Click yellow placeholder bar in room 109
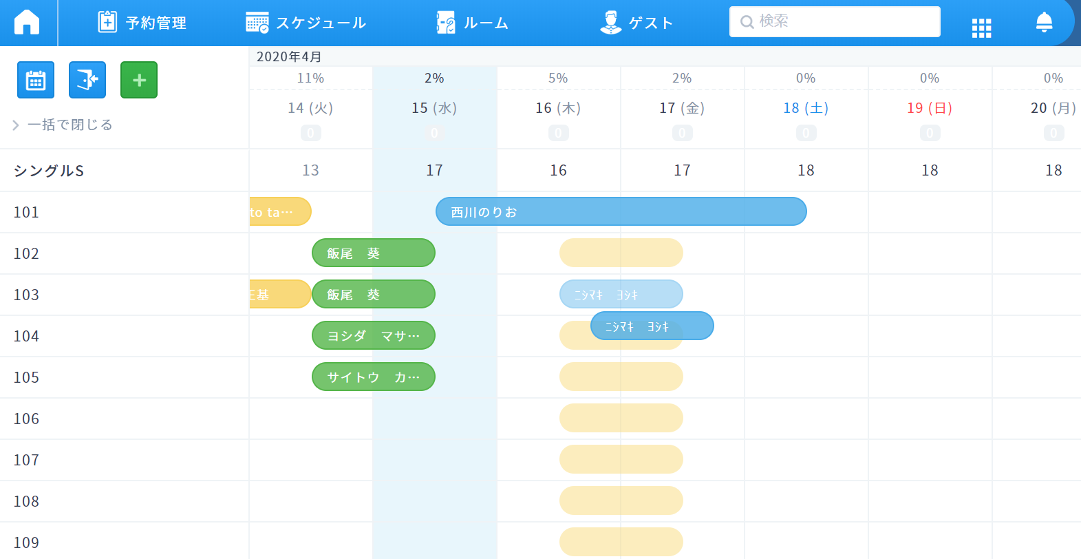This screenshot has width=1081, height=559. click(x=621, y=542)
